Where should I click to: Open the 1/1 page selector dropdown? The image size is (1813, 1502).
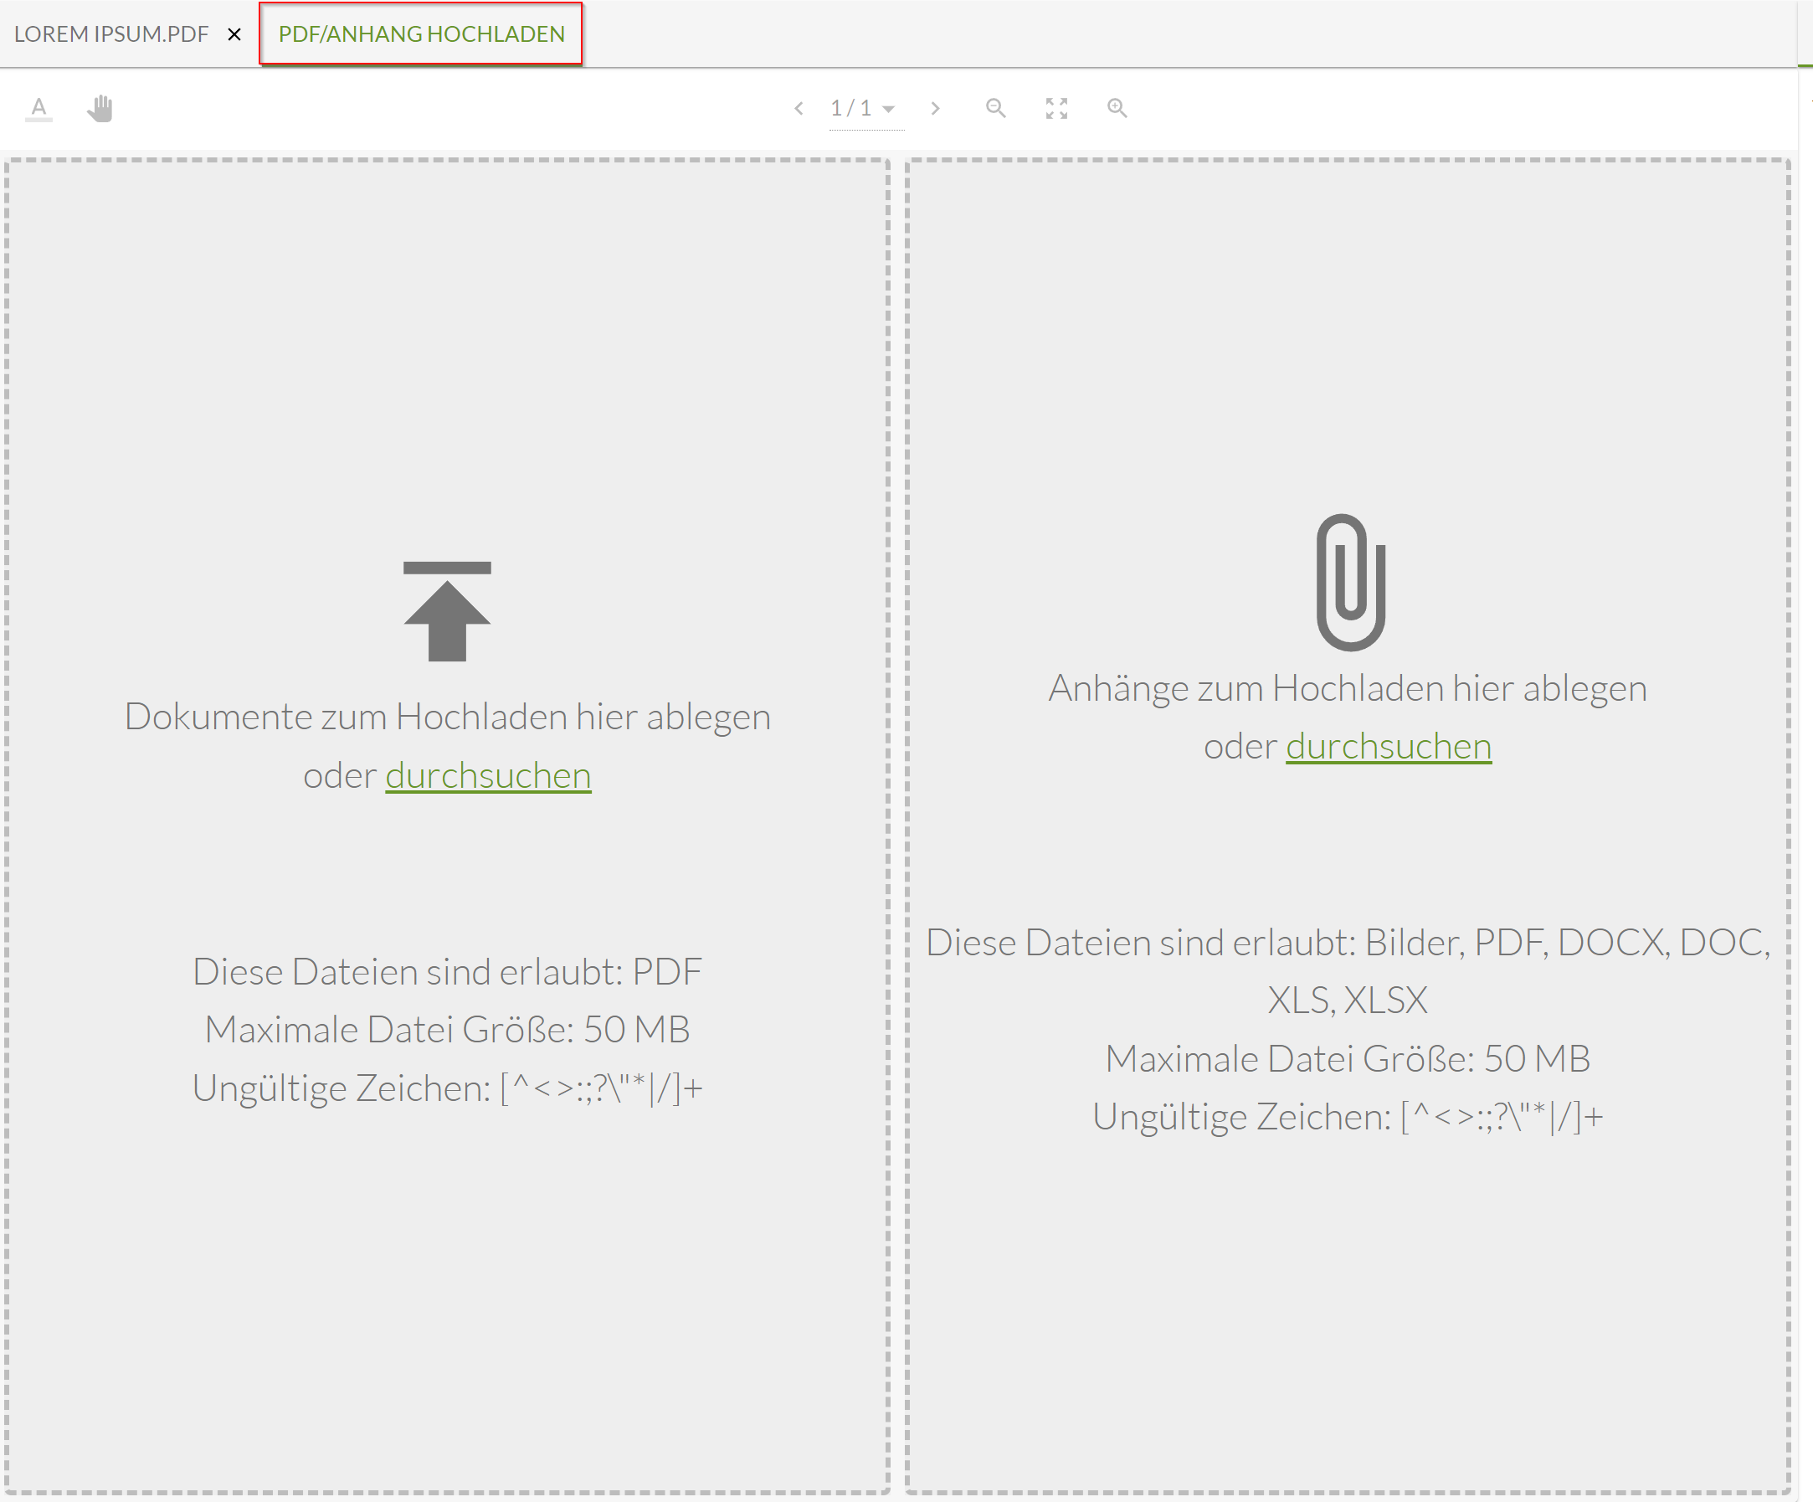click(x=853, y=108)
